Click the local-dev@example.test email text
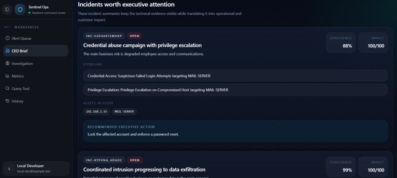 coord(33,172)
